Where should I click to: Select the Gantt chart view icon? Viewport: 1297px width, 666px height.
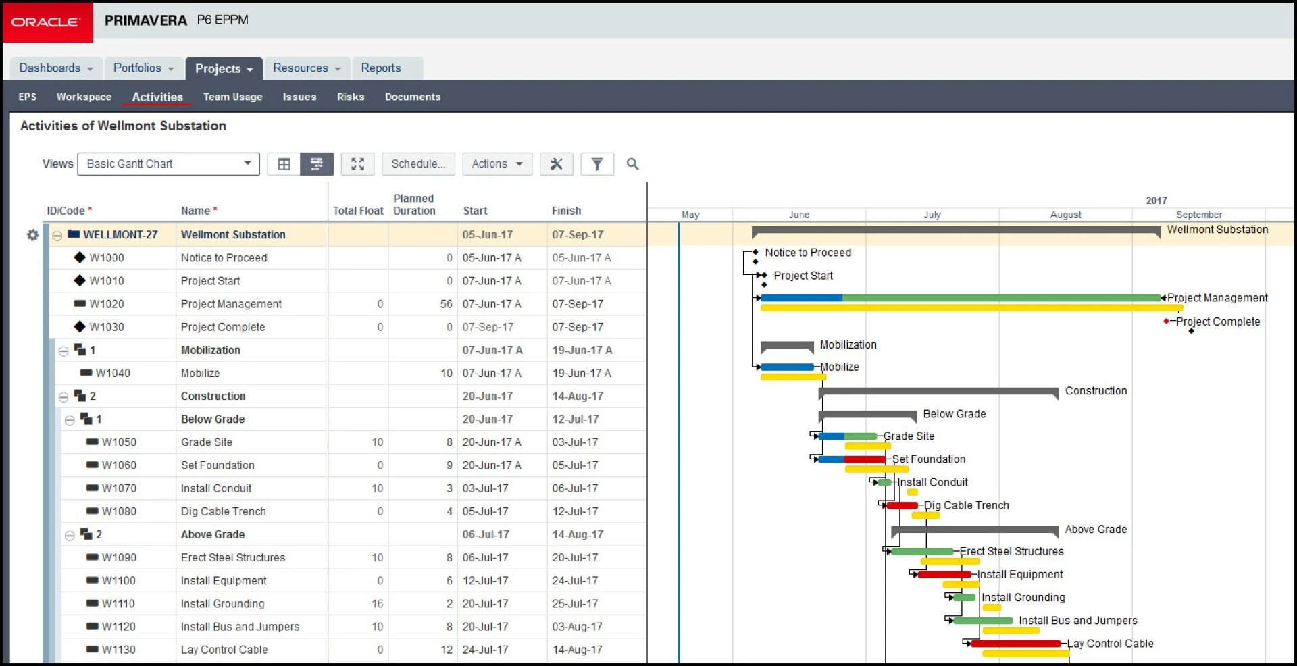[316, 164]
